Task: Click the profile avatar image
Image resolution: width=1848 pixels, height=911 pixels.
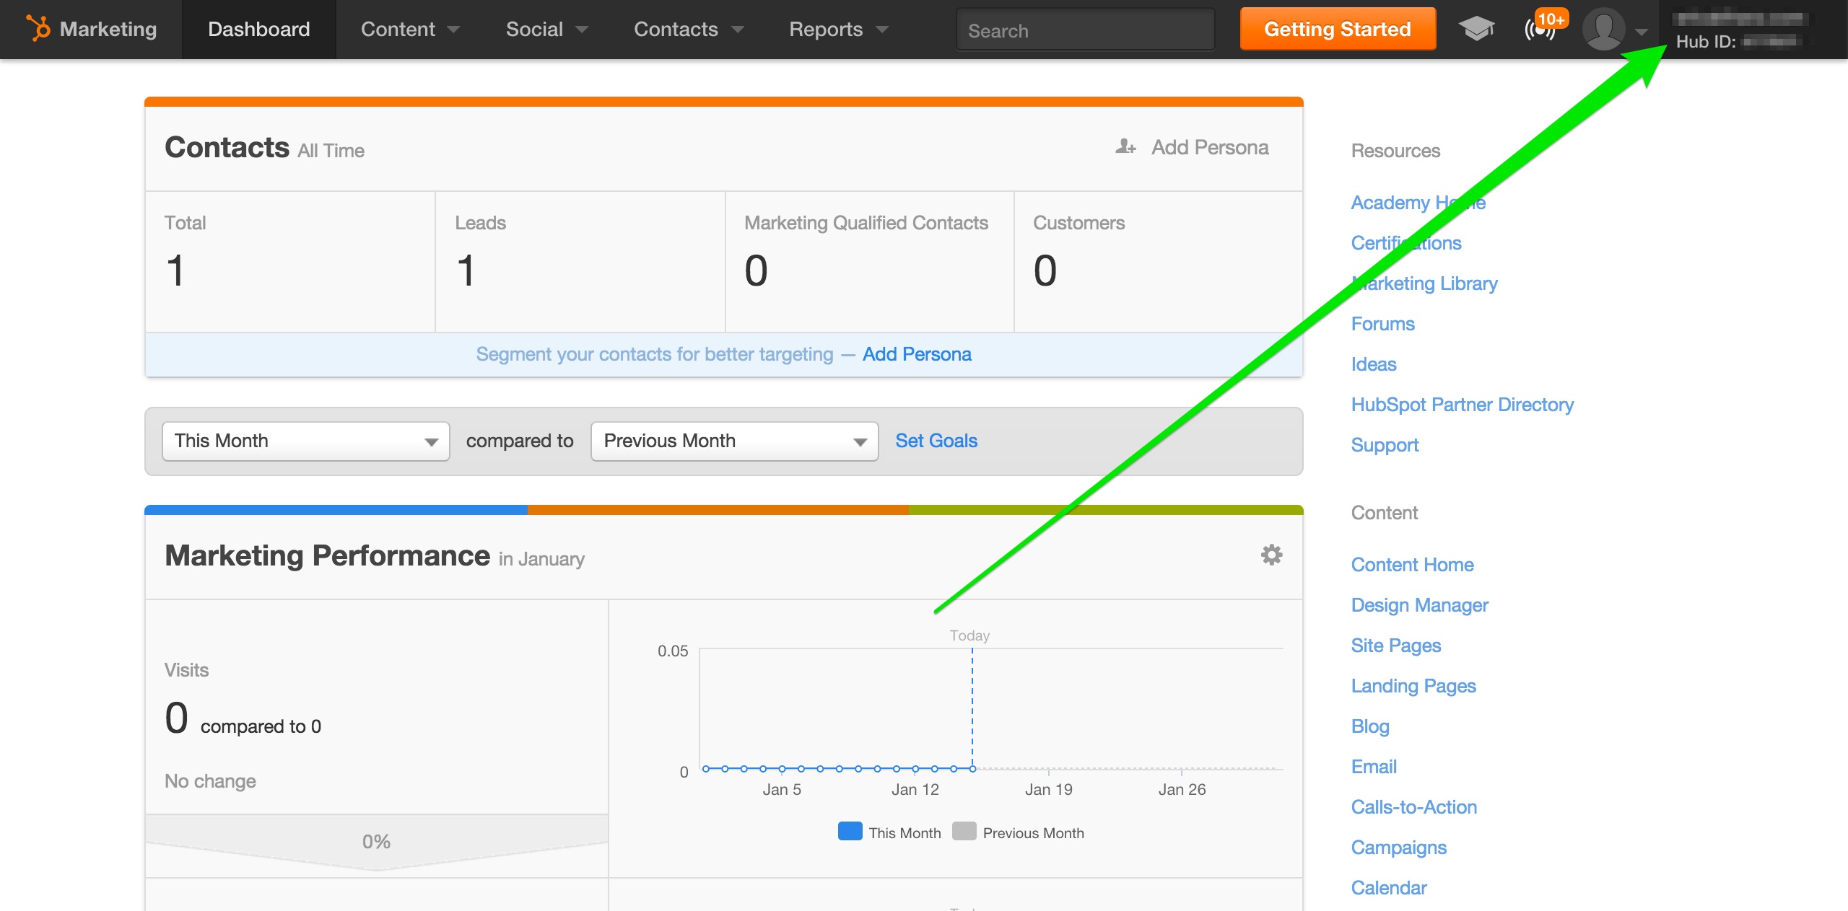Action: (1603, 29)
